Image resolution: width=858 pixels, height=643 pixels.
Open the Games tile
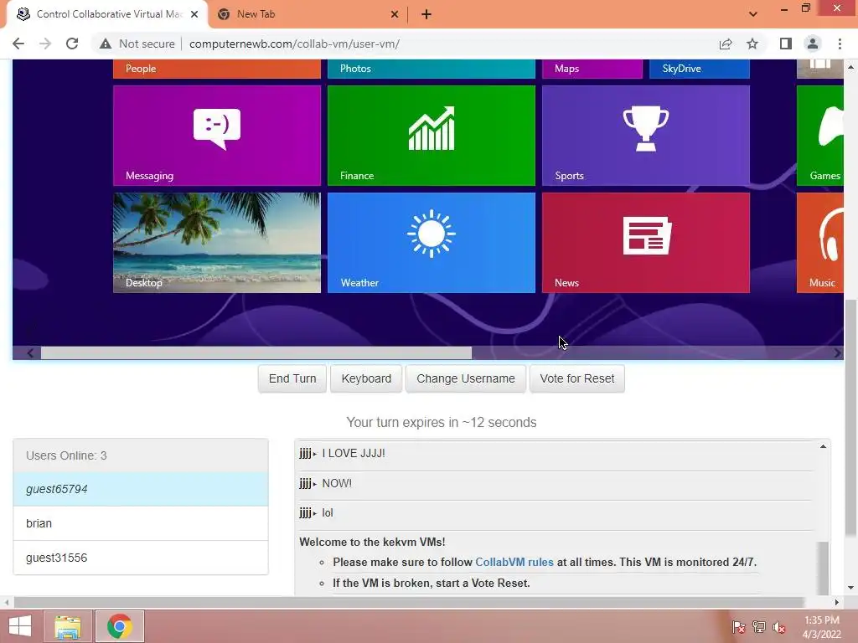[x=820, y=135]
